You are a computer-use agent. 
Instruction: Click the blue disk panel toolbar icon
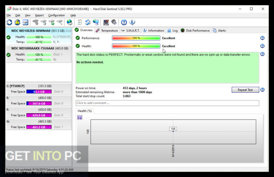[25, 22]
